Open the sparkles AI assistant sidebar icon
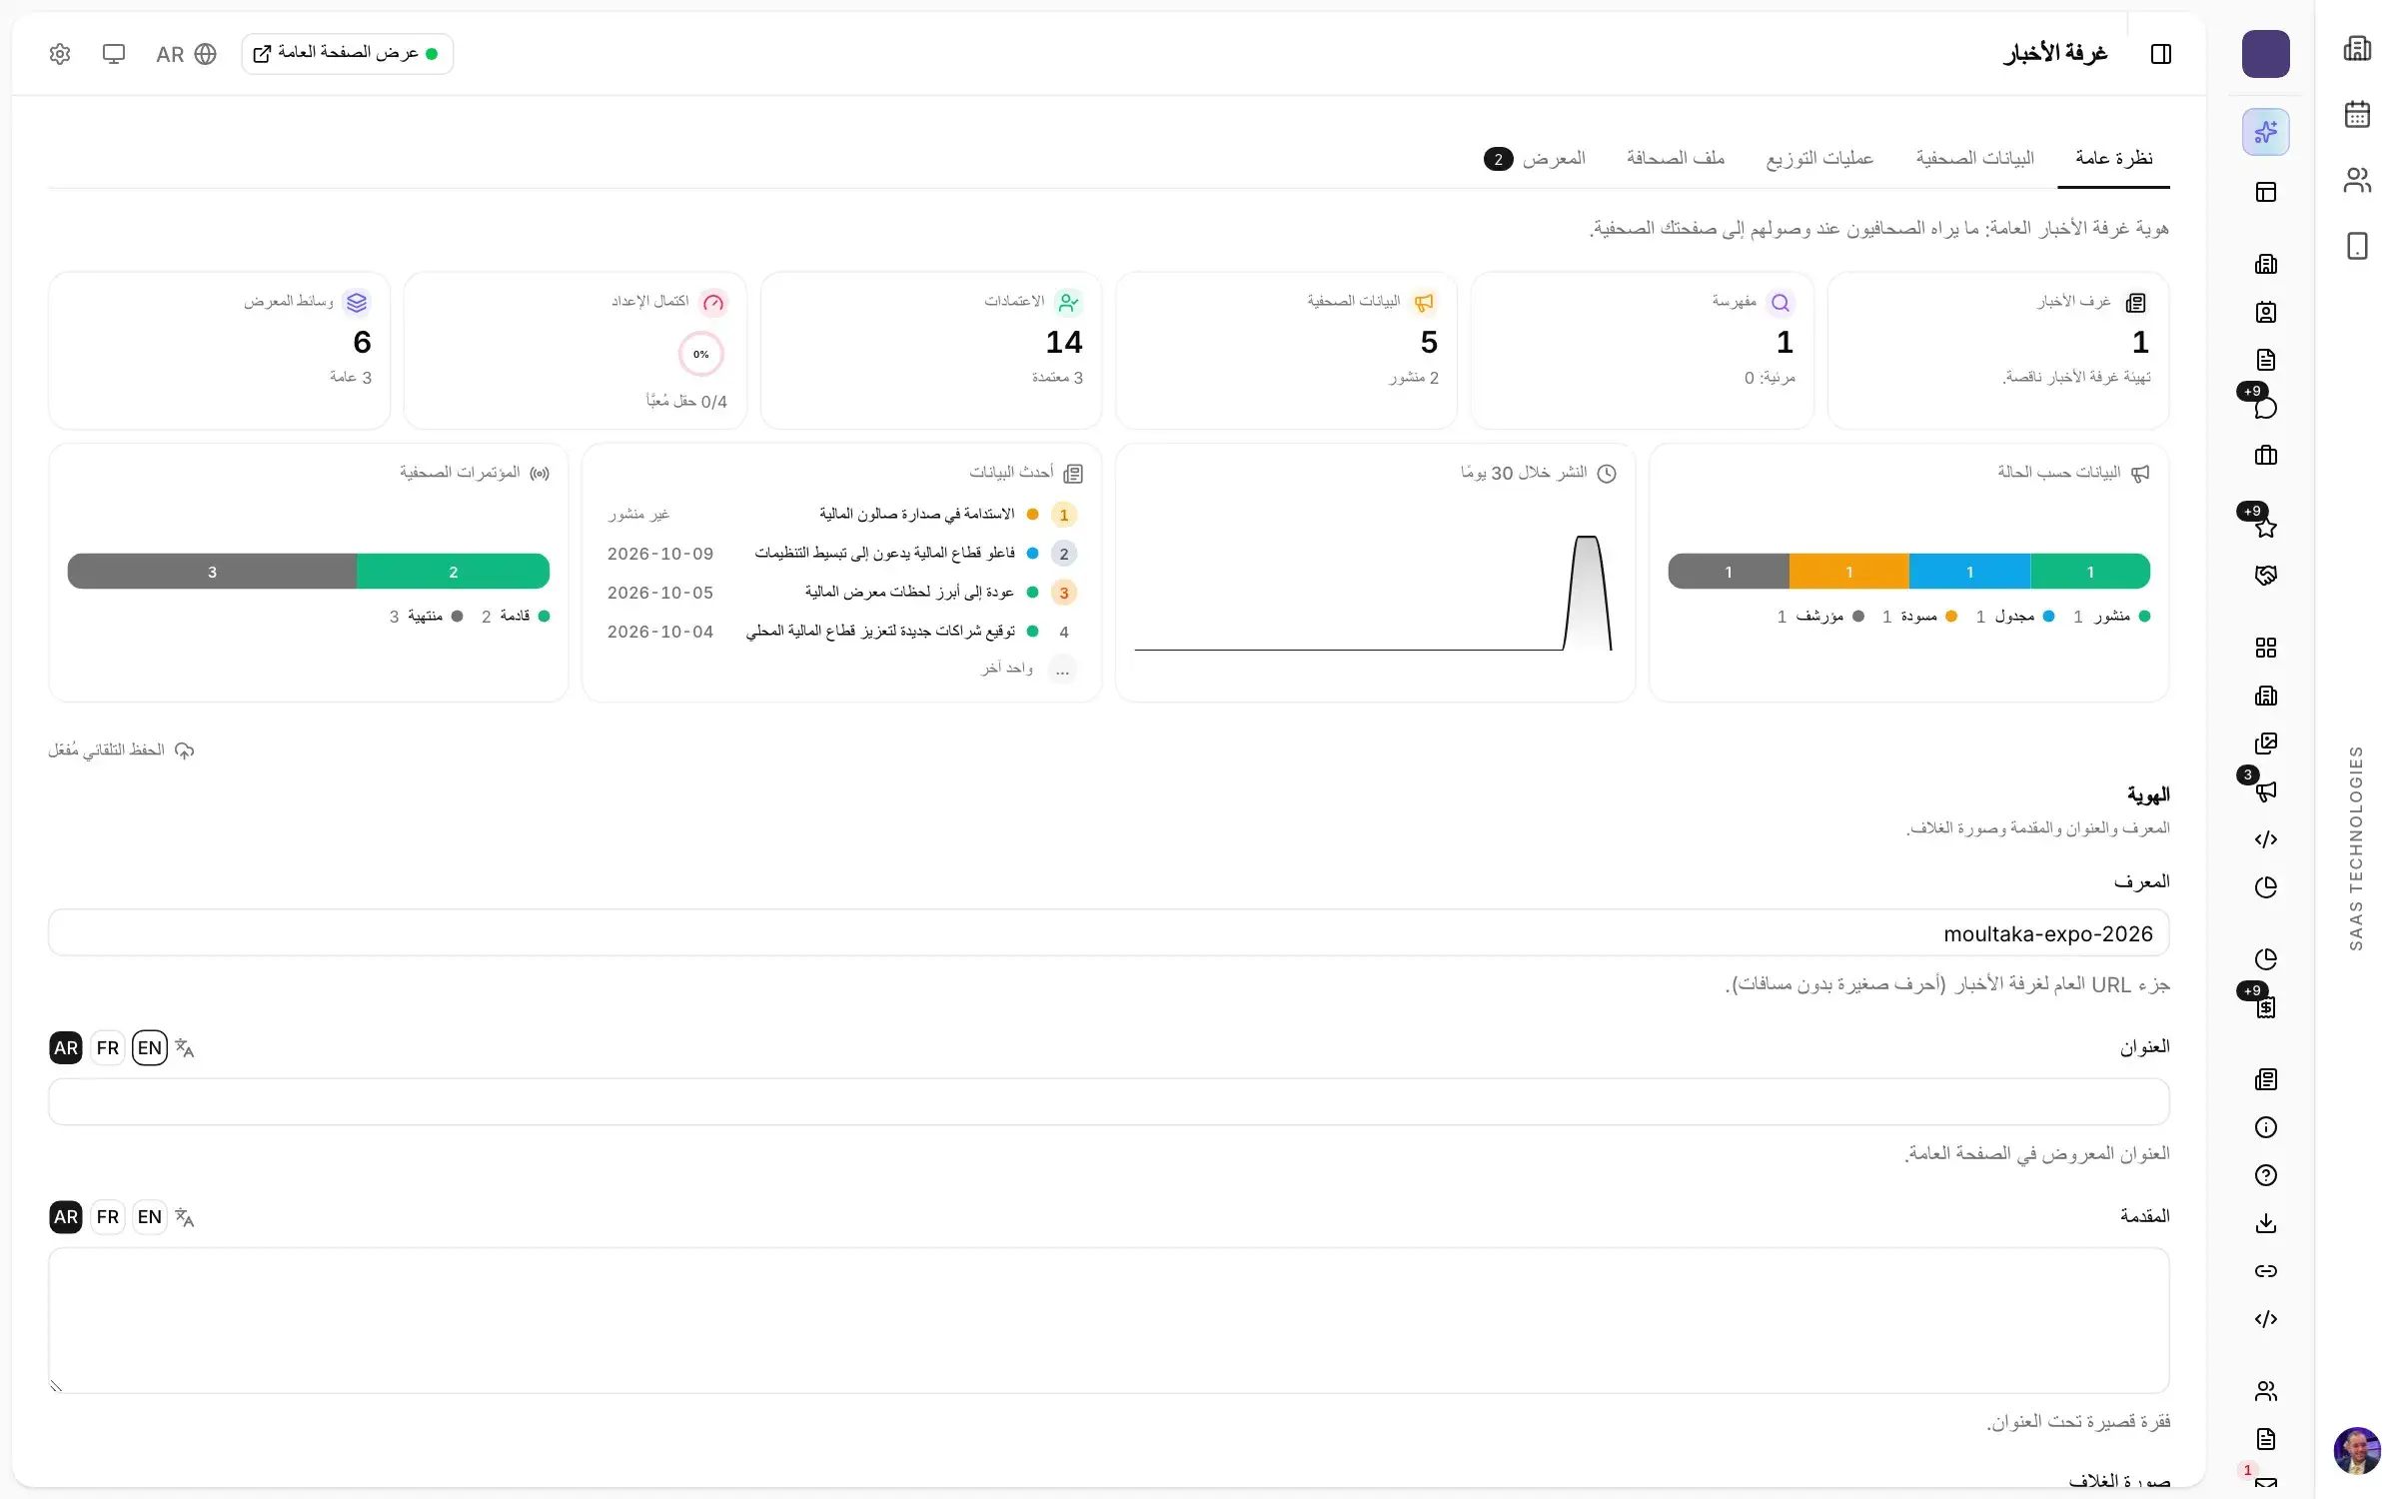2398x1499 pixels. 2265,132
